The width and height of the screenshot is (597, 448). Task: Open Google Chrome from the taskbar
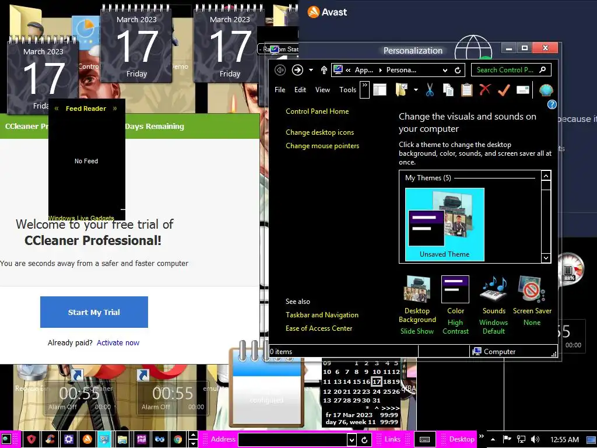(178, 439)
